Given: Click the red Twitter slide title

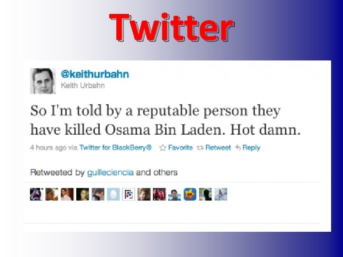Looking at the screenshot, I should 171,28.
